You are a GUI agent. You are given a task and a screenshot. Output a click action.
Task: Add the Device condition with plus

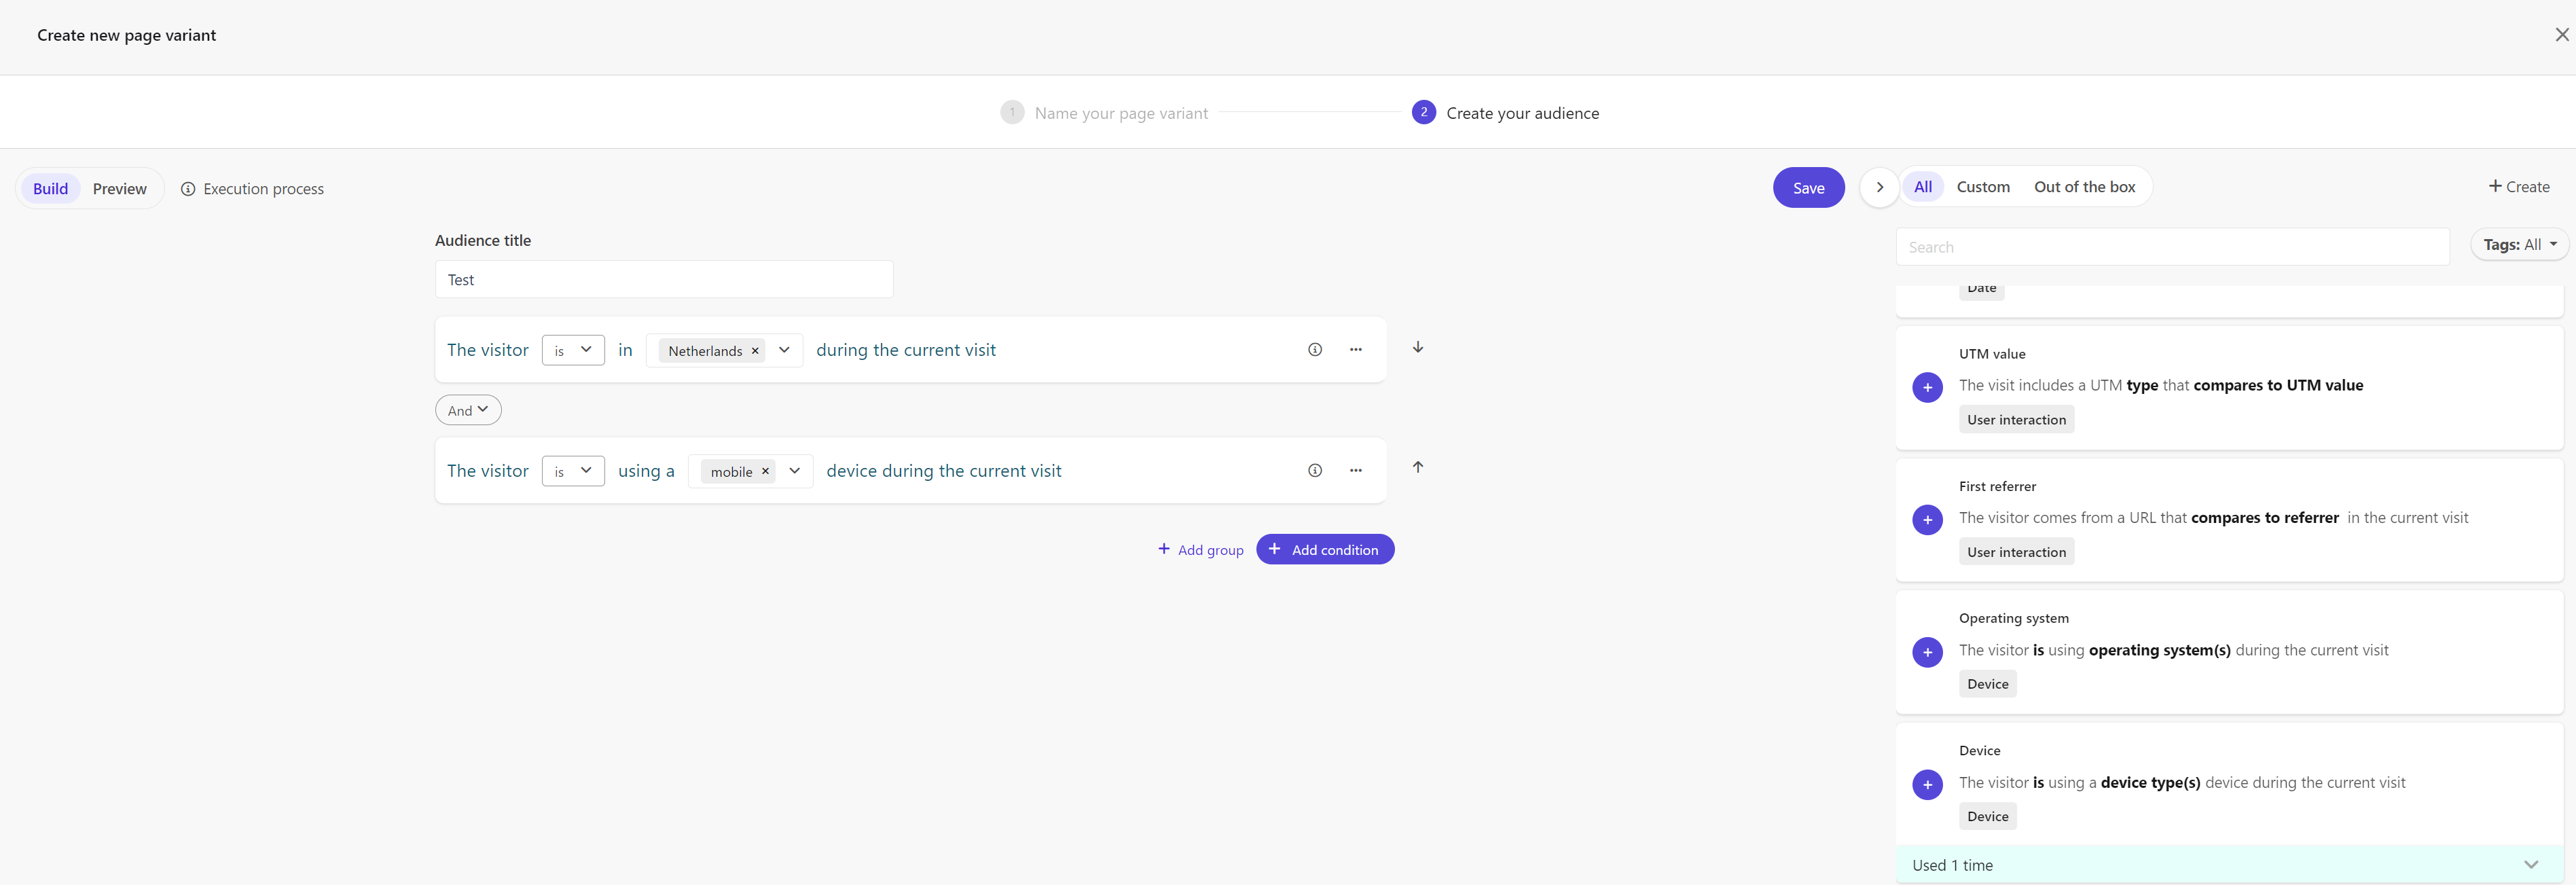coord(1926,784)
